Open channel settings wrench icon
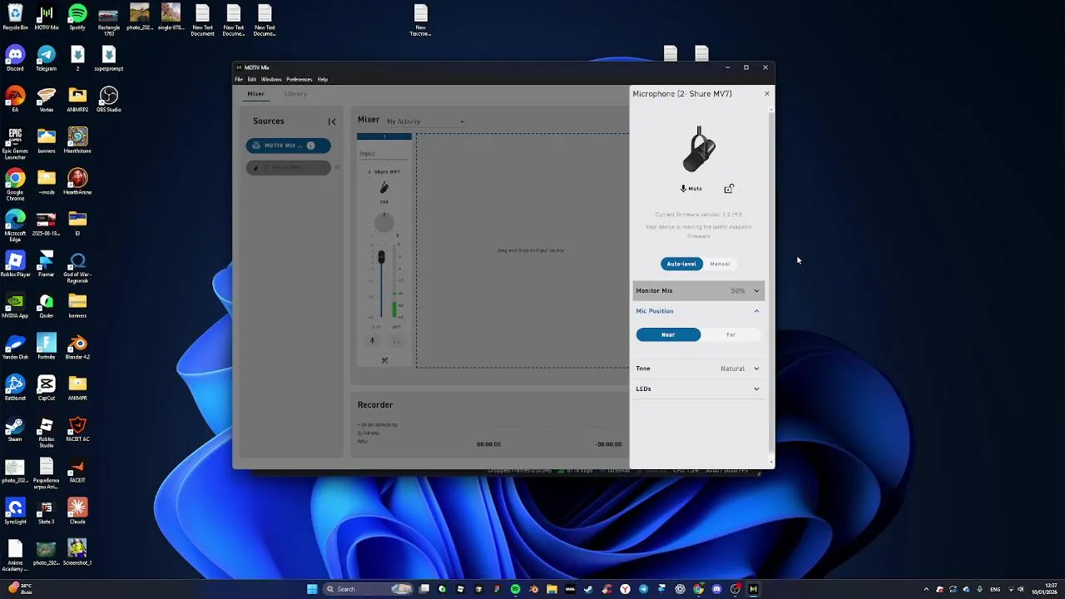Viewport: 1065px width, 599px height. tap(384, 360)
